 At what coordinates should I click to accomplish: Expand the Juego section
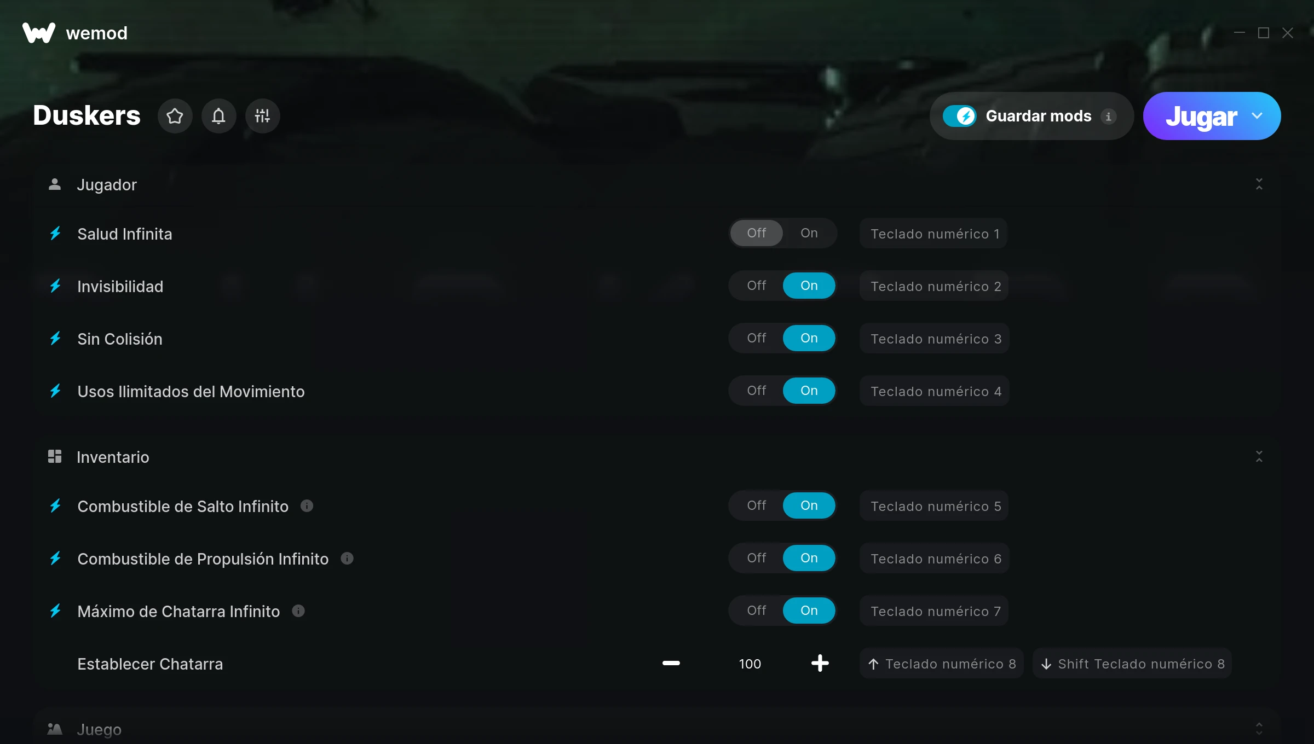click(x=1259, y=729)
